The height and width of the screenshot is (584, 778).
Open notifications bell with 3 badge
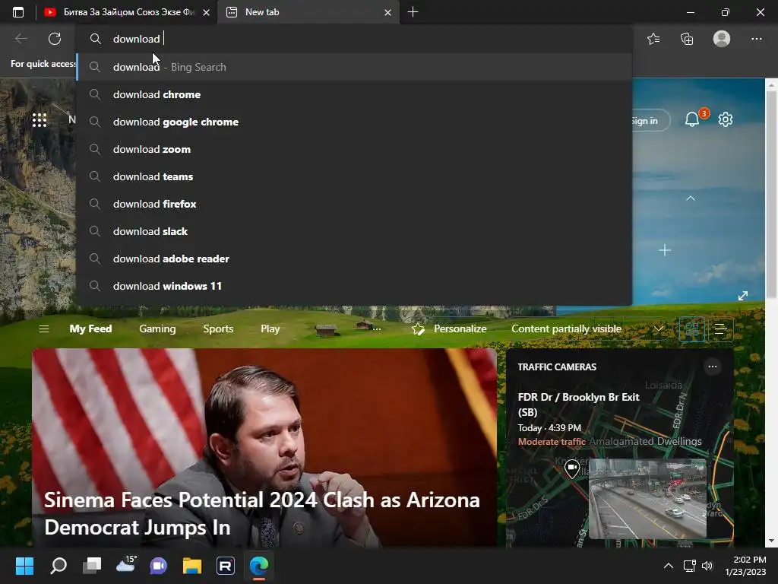pyautogui.click(x=693, y=119)
